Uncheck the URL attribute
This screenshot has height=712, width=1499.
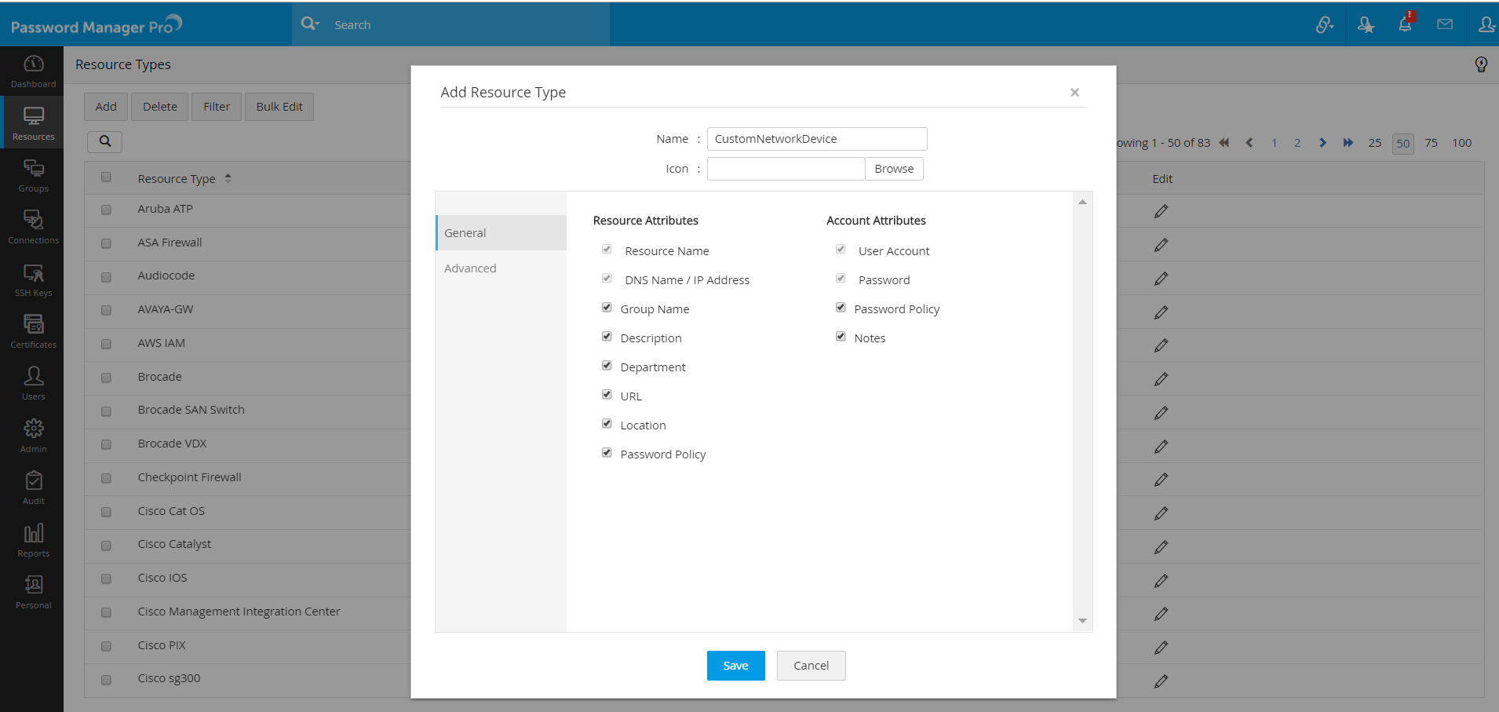[x=607, y=395]
